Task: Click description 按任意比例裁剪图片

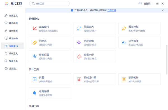Action: pos(48,31)
